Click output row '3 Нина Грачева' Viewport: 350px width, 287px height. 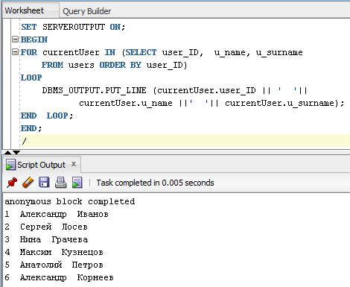point(46,239)
